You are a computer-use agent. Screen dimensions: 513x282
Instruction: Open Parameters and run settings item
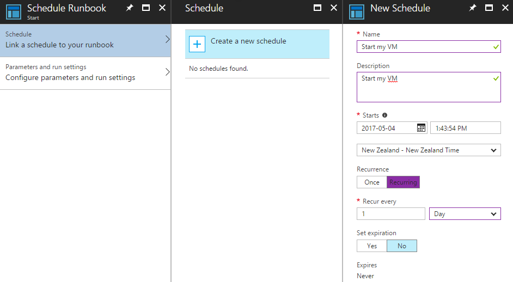tap(85, 73)
